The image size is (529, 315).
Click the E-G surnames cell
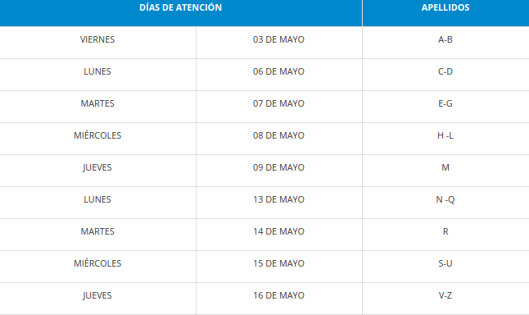(445, 107)
